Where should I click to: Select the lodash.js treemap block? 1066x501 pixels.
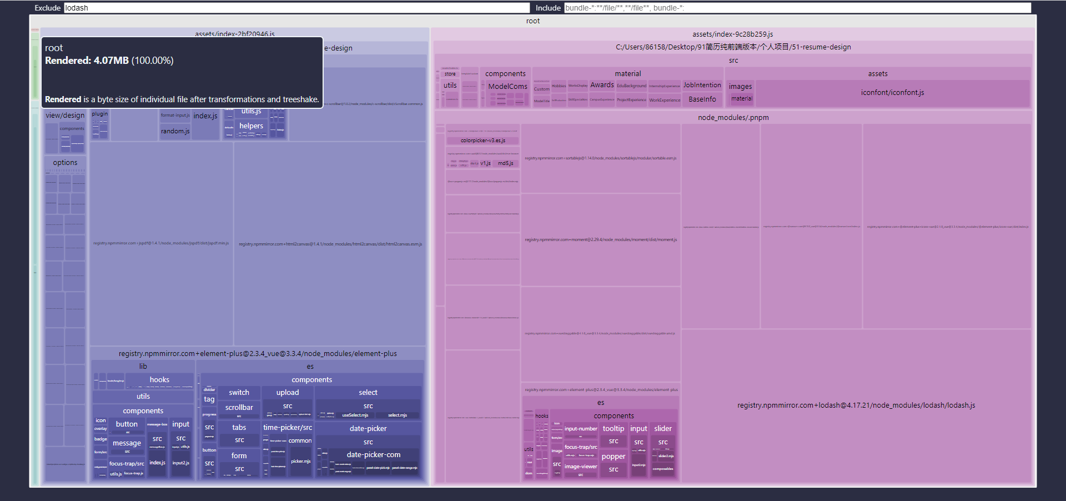856,405
